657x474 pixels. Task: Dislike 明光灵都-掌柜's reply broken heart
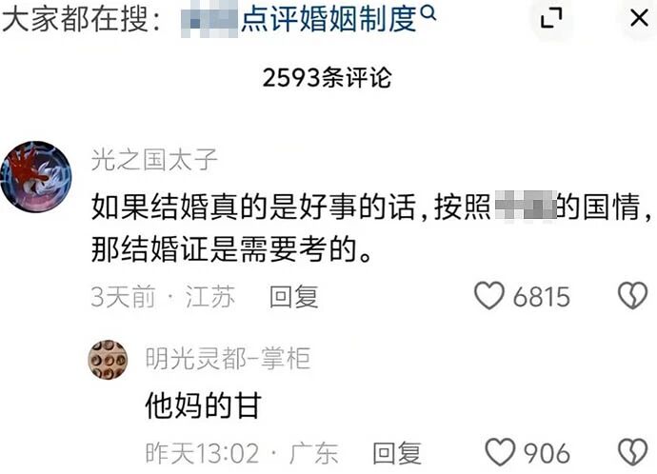pos(632,452)
